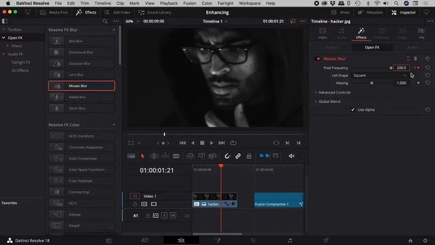The width and height of the screenshot is (435, 245).
Task: Select the Gaussian Blur effect
Action: (82, 63)
